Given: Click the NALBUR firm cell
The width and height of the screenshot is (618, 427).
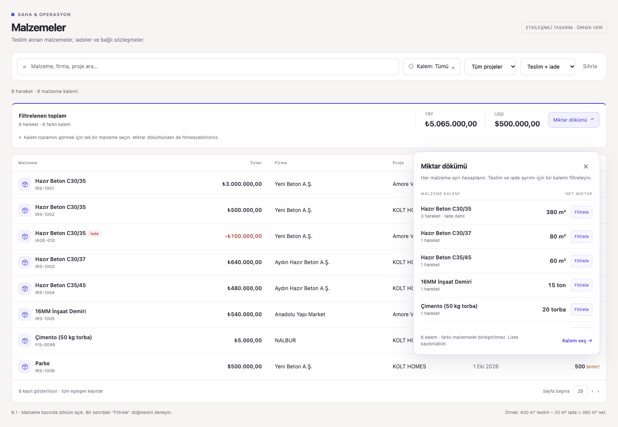Looking at the screenshot, I should tap(285, 341).
